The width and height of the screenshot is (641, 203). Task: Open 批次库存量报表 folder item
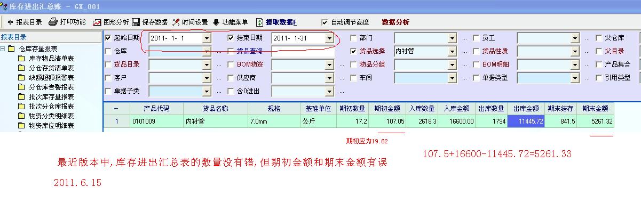(x=51, y=97)
